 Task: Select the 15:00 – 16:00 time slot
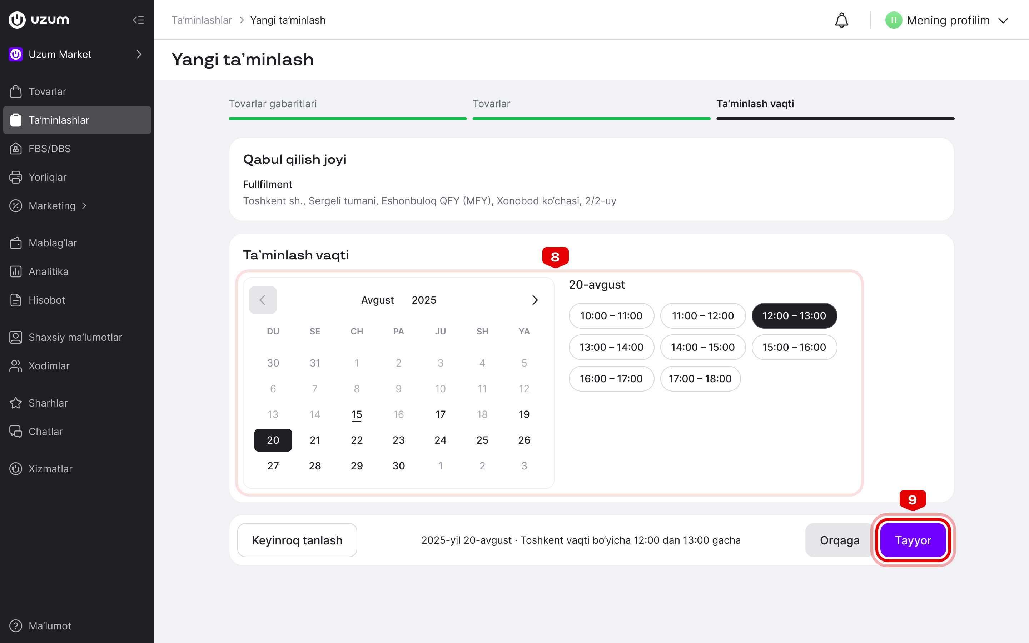[794, 347]
